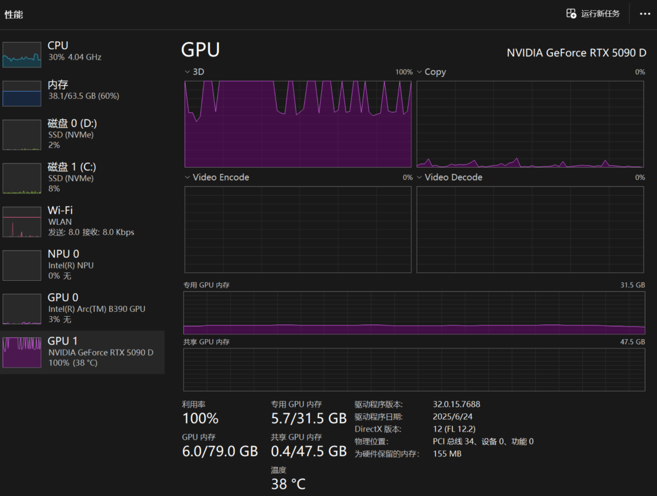Click the 47.5 GB graph maximum label
657x496 pixels.
click(x=633, y=342)
